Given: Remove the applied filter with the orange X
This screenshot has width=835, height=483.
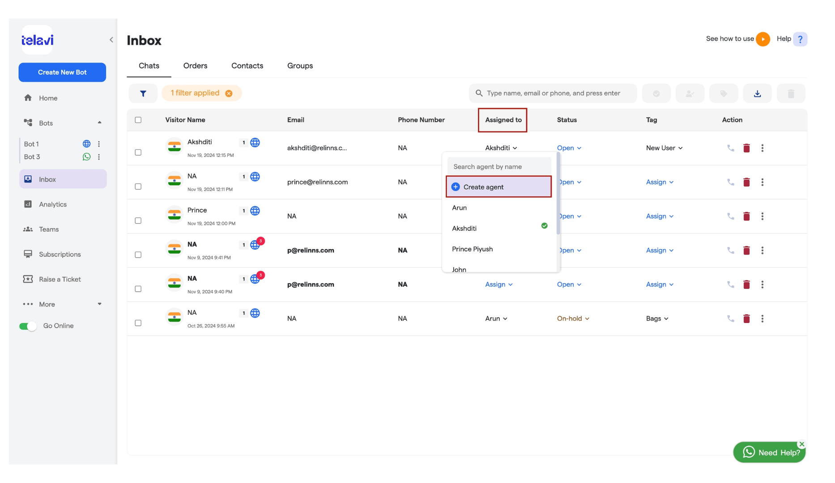Looking at the screenshot, I should [229, 93].
